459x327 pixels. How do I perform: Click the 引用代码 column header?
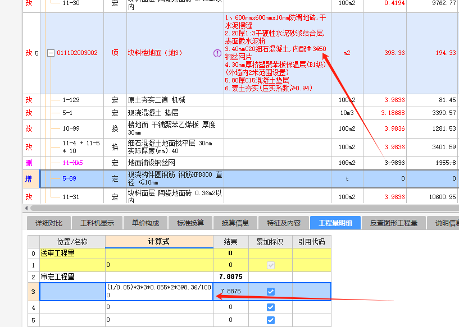pos(312,242)
